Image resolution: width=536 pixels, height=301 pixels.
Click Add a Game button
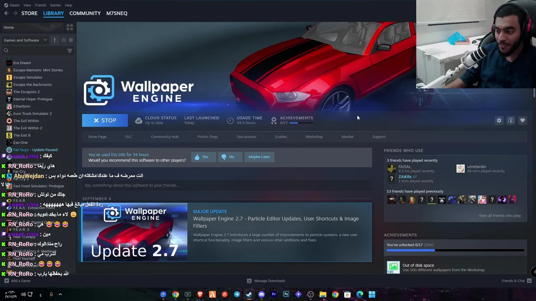tap(17, 281)
